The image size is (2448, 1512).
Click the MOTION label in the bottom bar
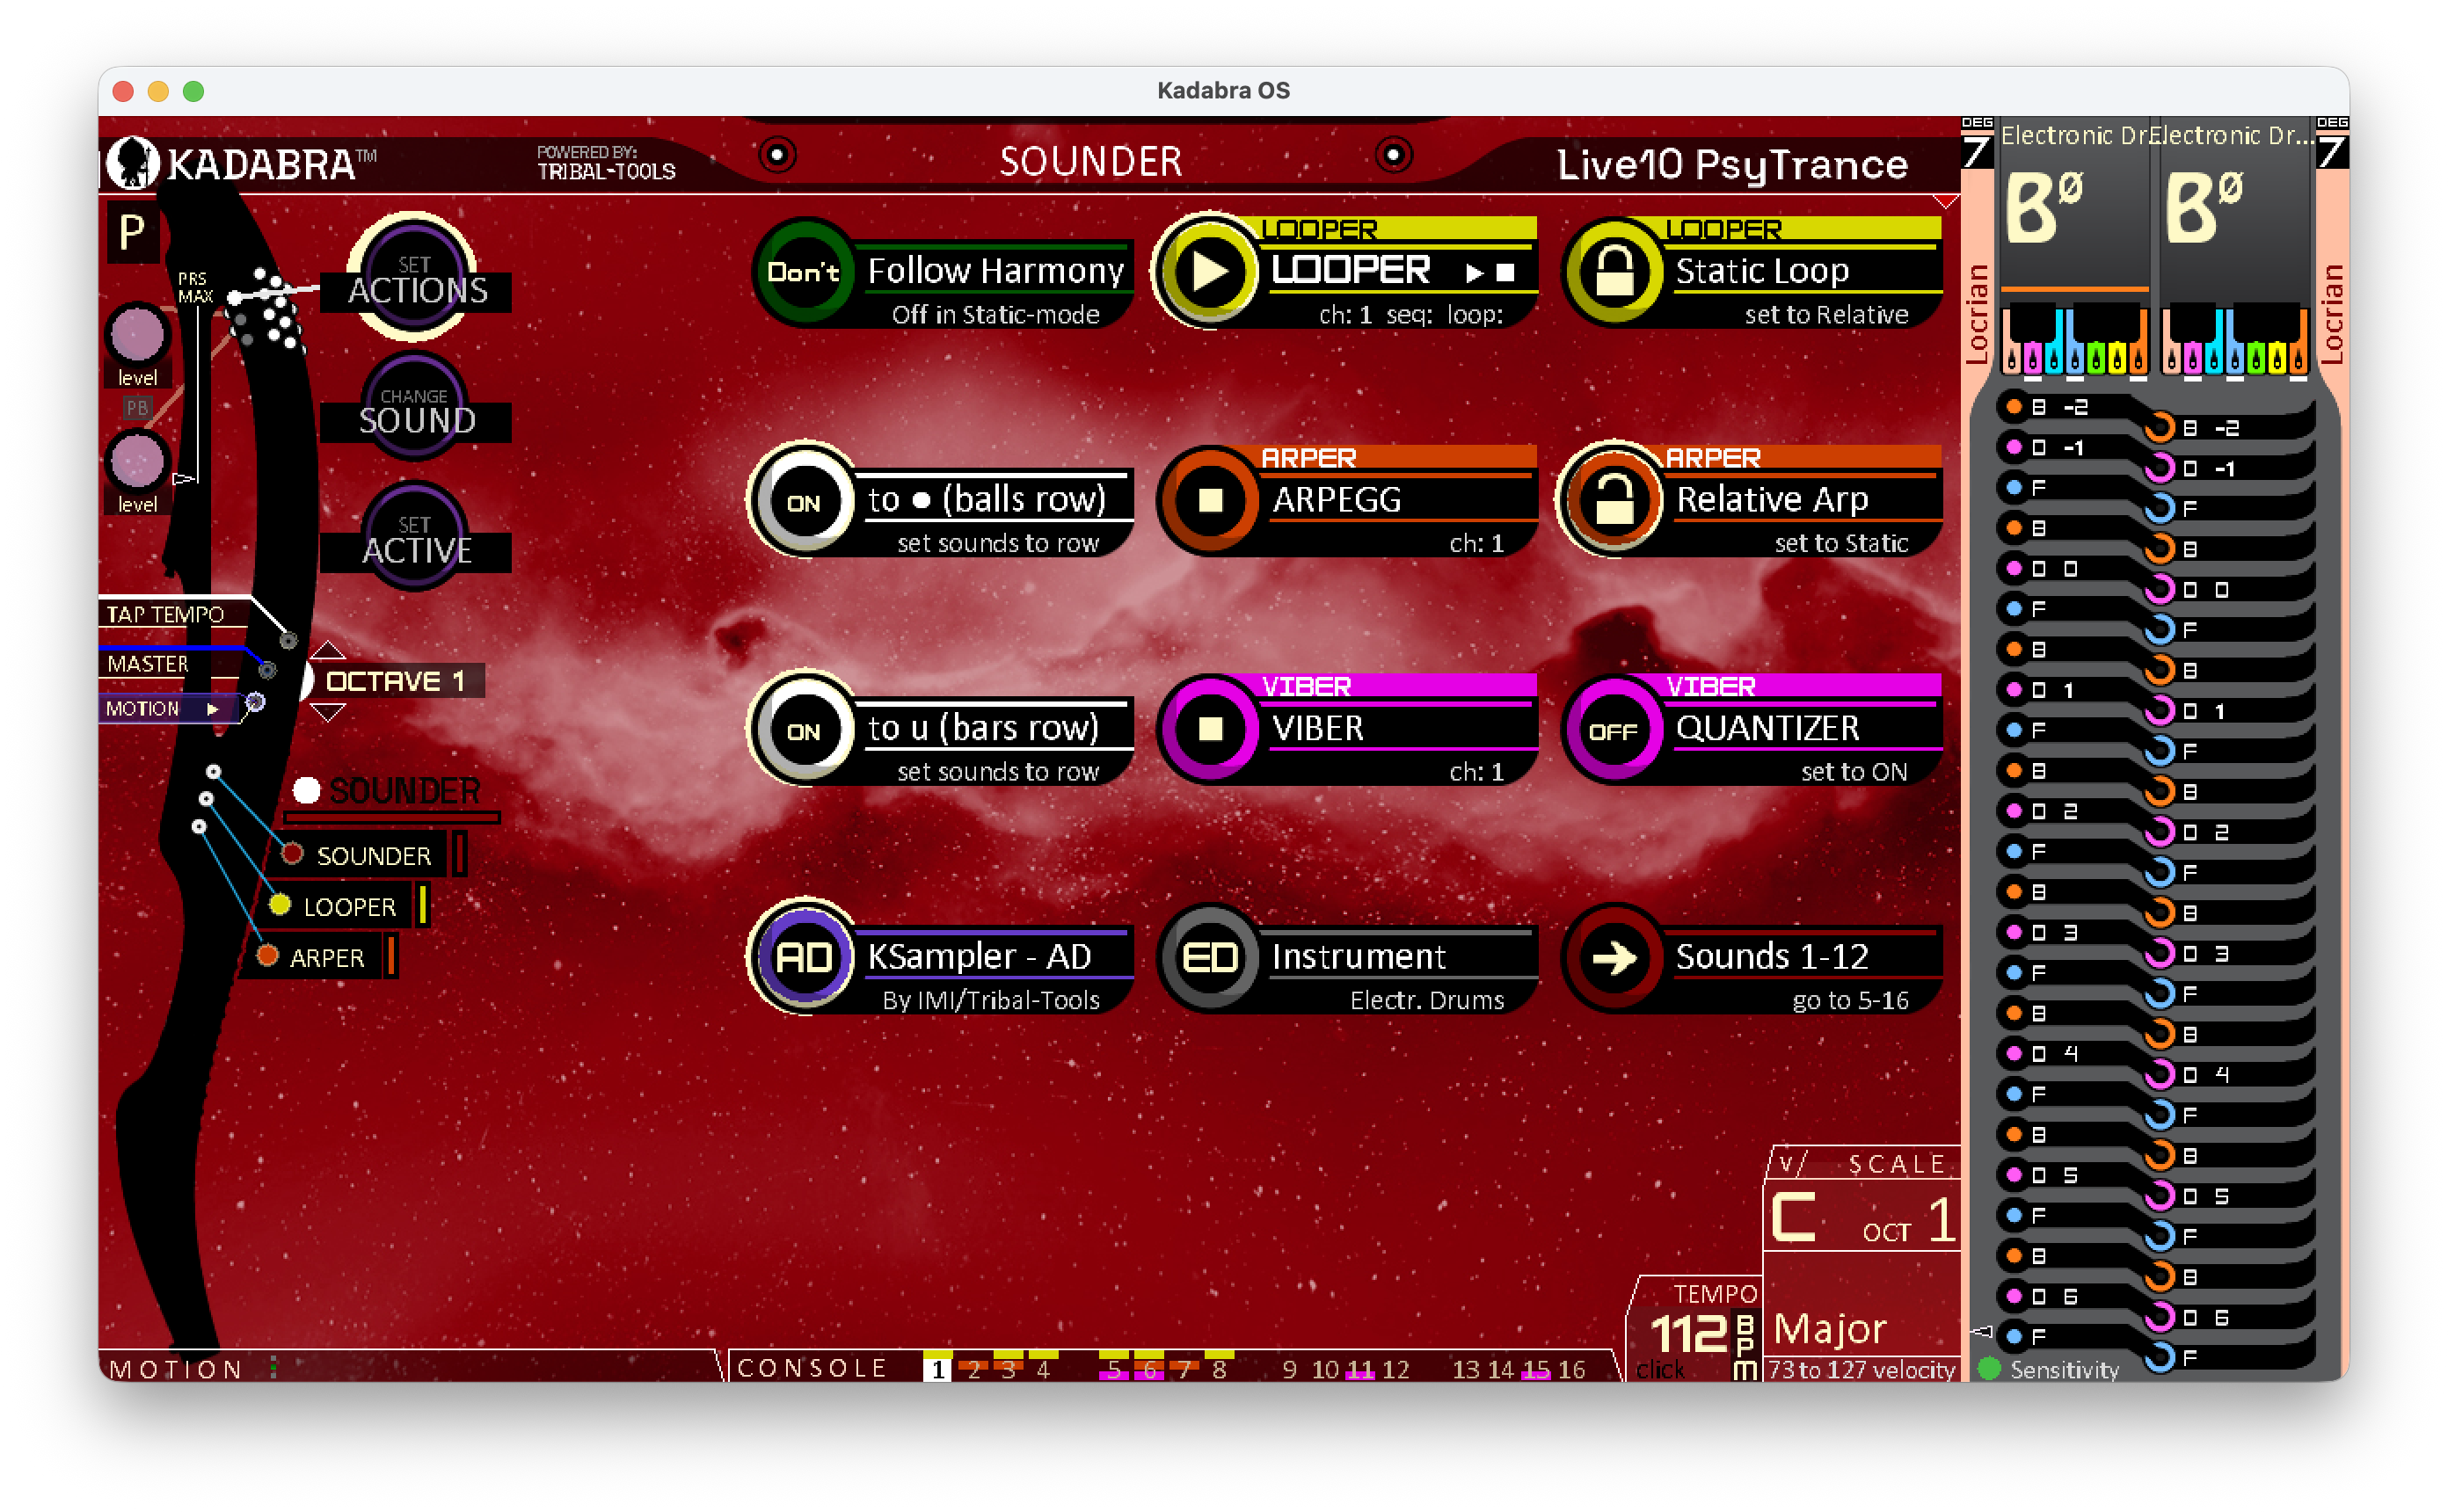coord(176,1369)
